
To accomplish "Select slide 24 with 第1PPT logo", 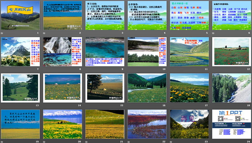I will (232, 124).
